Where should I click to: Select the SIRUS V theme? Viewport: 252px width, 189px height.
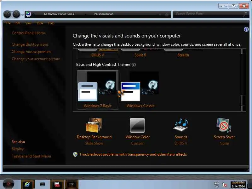point(98,54)
